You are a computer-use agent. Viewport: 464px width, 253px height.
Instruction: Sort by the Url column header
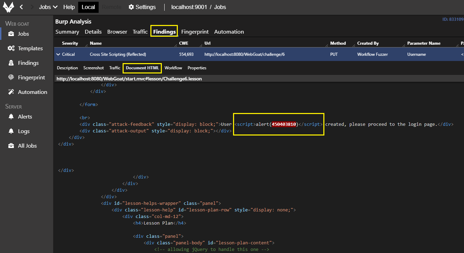tap(207, 43)
